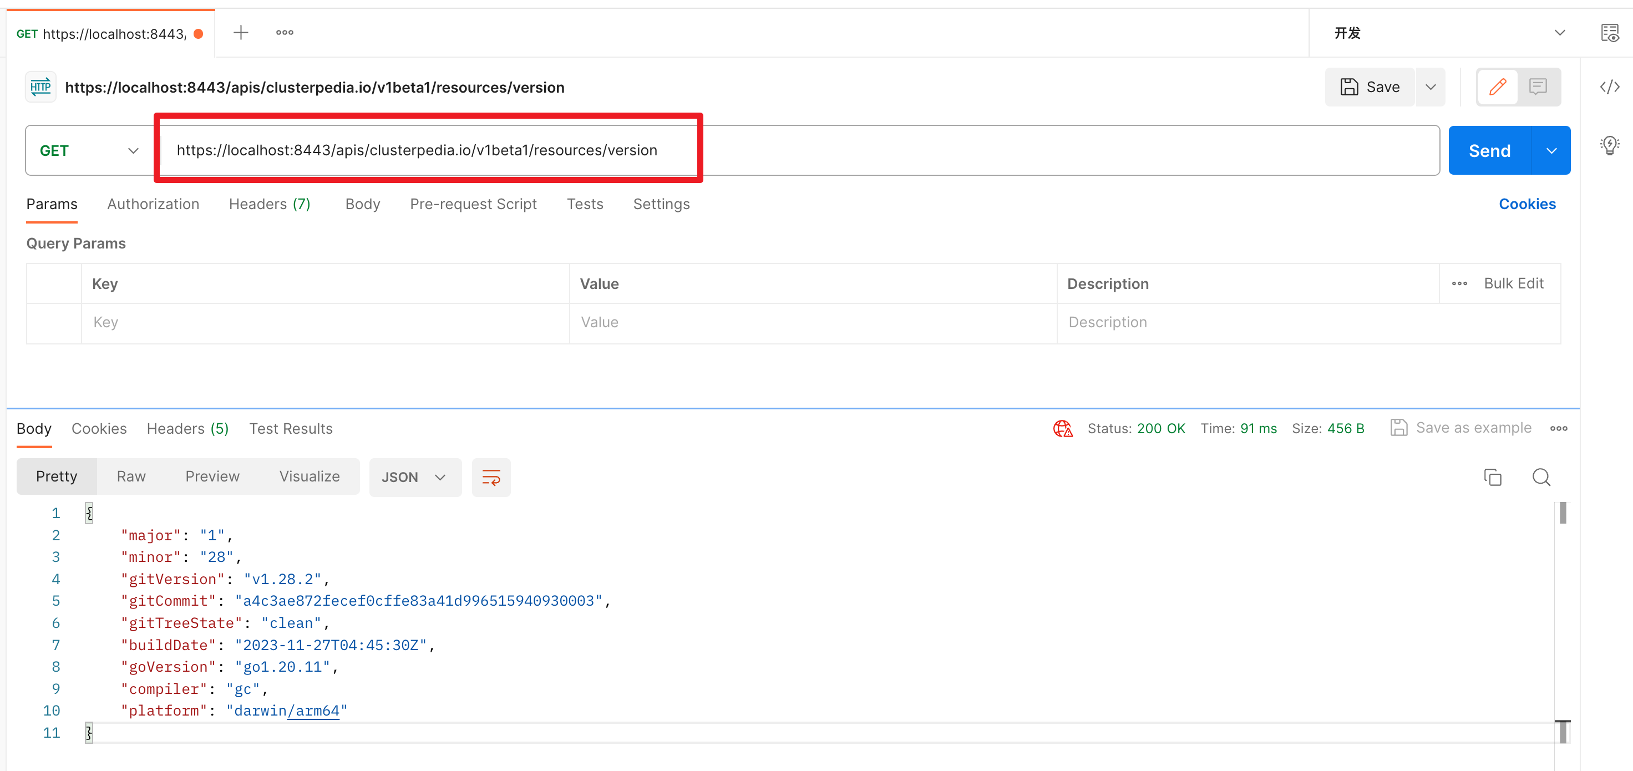Switch the response view to Raw

(x=131, y=476)
